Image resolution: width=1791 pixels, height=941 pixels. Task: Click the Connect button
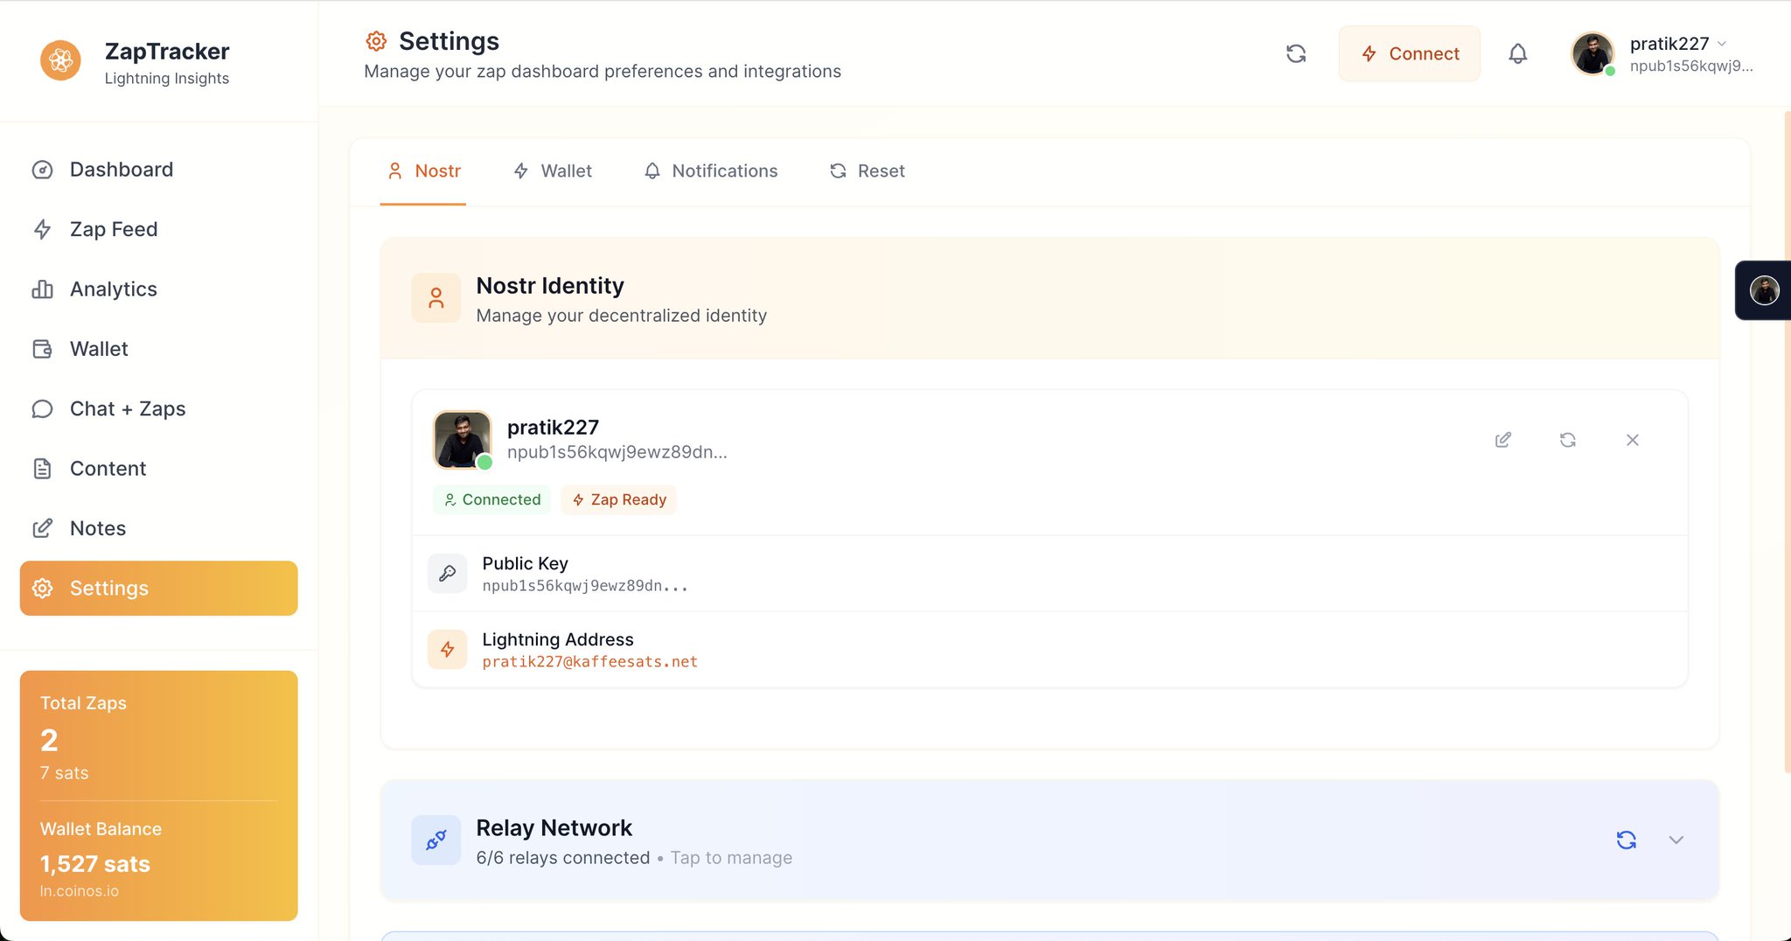[x=1409, y=54]
